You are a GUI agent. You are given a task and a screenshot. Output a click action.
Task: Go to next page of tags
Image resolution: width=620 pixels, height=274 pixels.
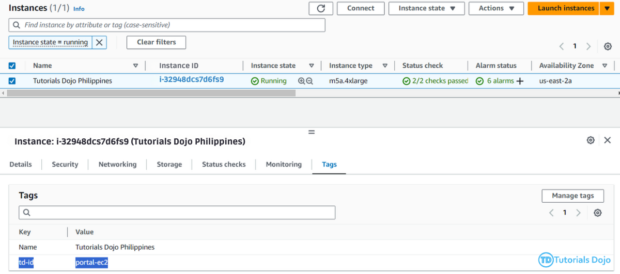coord(578,213)
